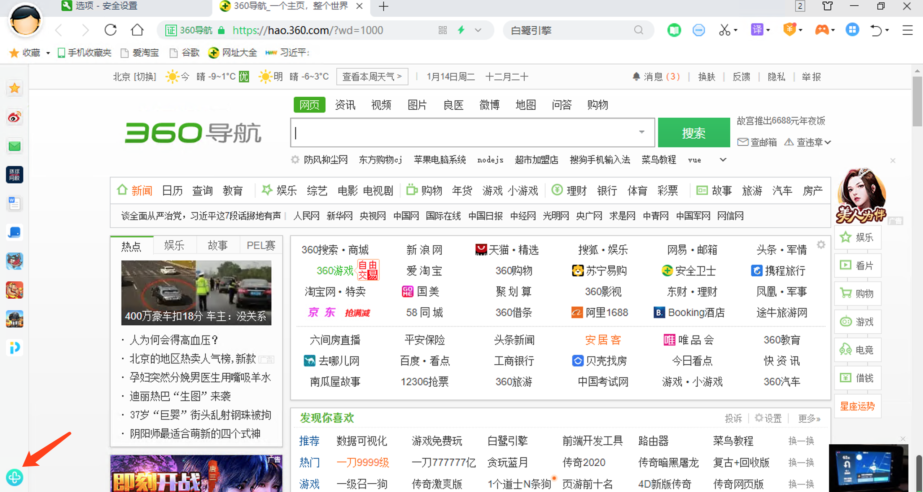Open the 日历 navigation menu item
Viewport: 923px width, 492px height.
pyautogui.click(x=172, y=190)
